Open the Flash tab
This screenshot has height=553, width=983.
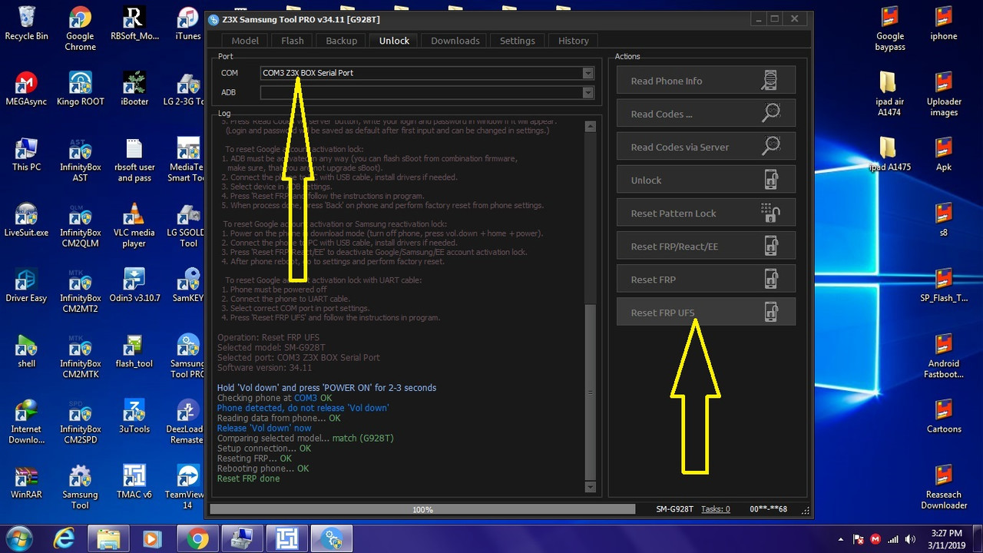pos(293,41)
